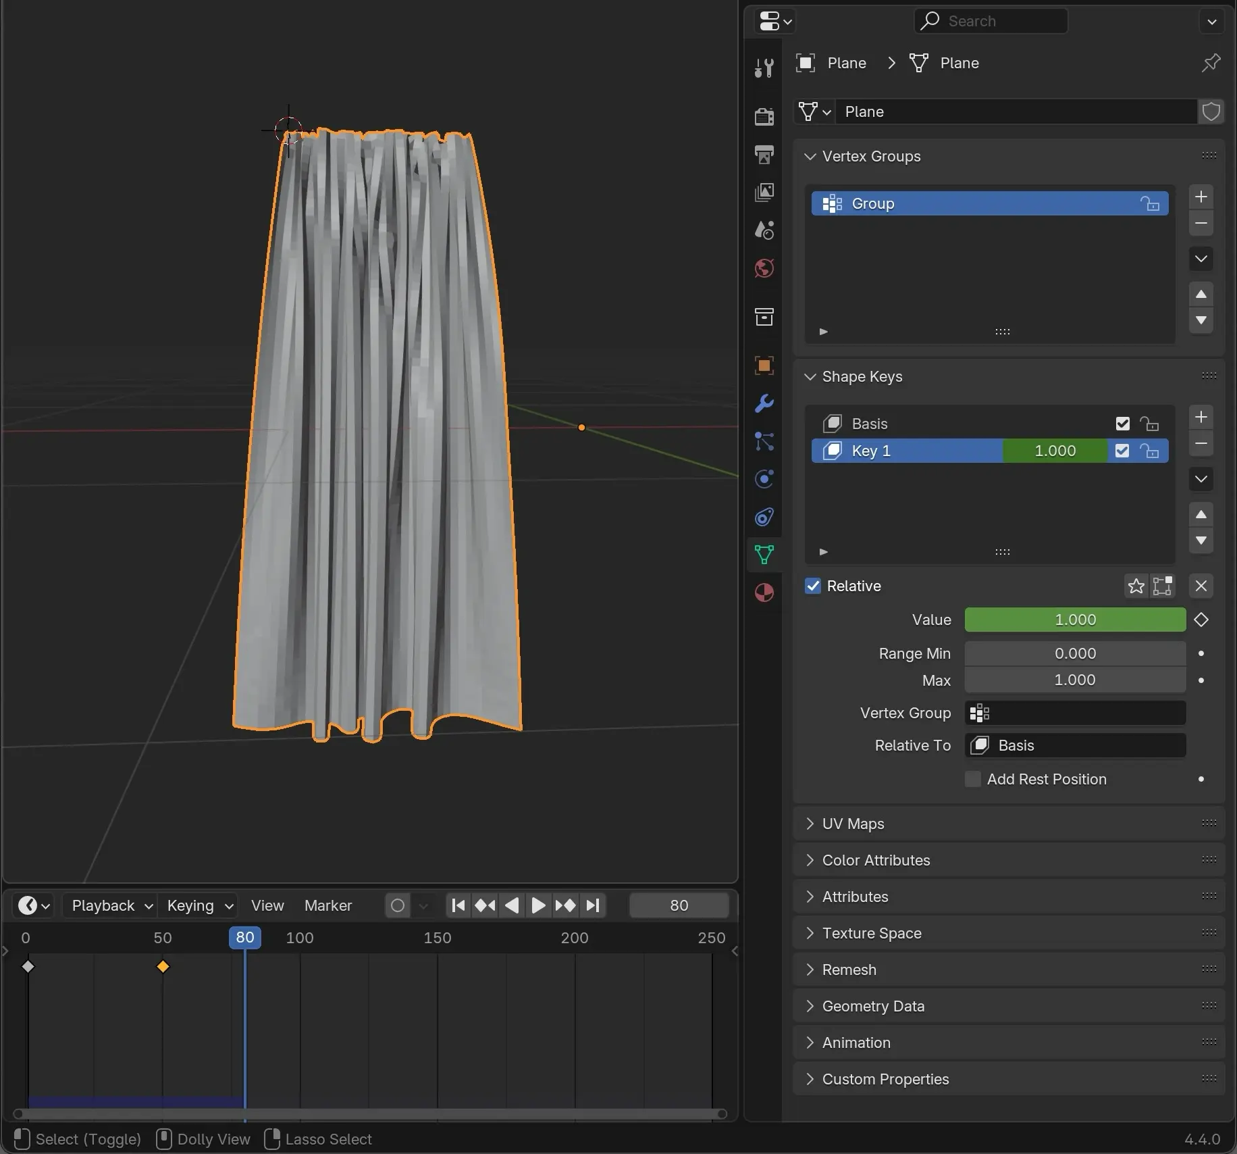Open the Modifiers wrench tab

pos(764,404)
